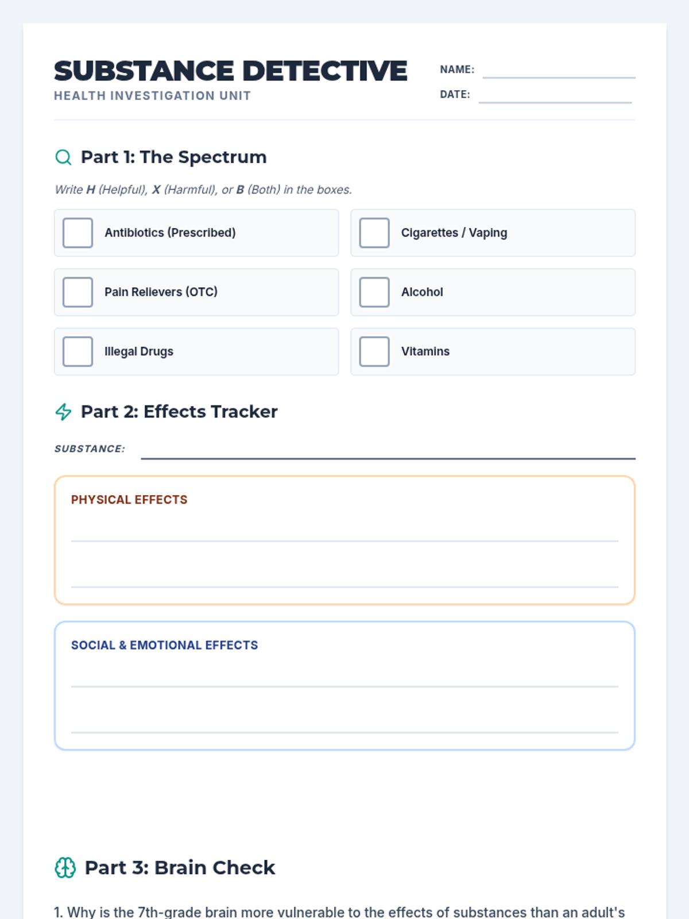Click the Substance Detective title
This screenshot has width=689, height=919.
coord(230,71)
